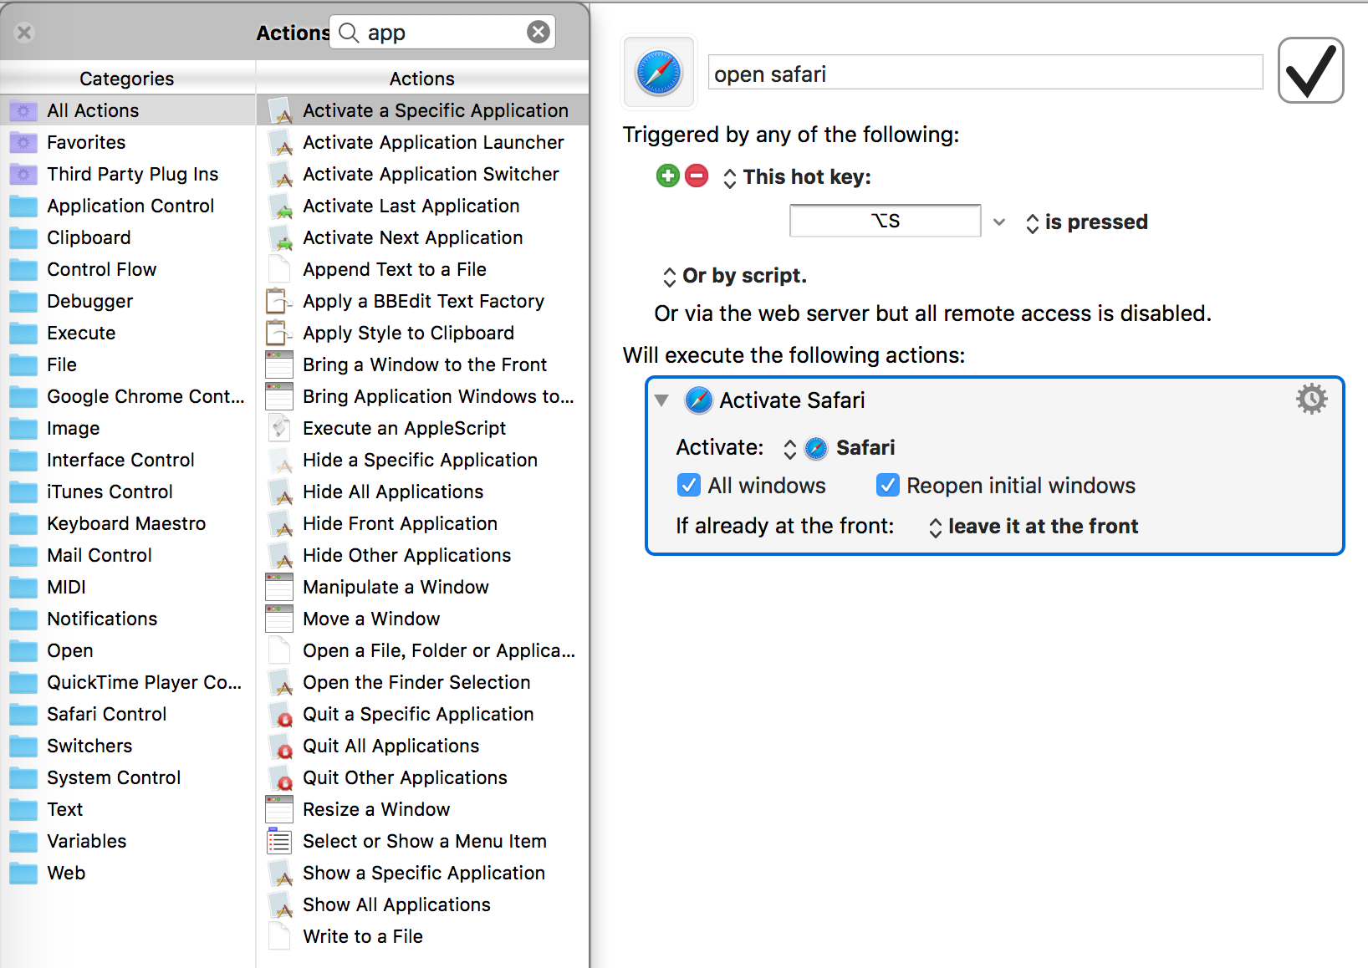Choose Bring Application Windows to Front action
Image resolution: width=1368 pixels, height=968 pixels.
tap(422, 396)
